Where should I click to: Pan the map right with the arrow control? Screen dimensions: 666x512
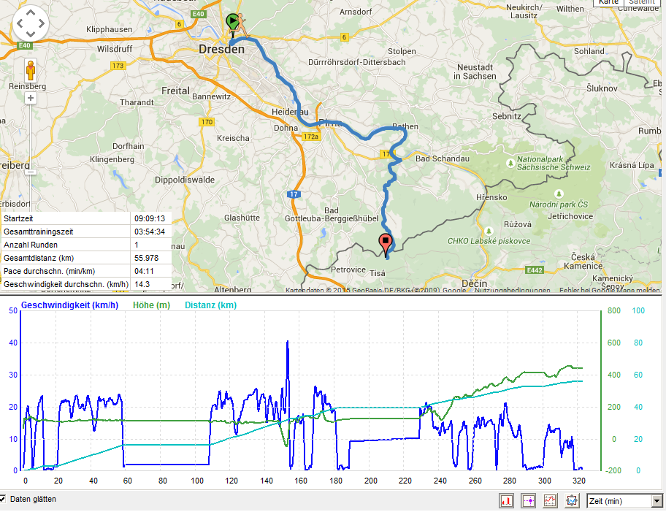coord(41,23)
